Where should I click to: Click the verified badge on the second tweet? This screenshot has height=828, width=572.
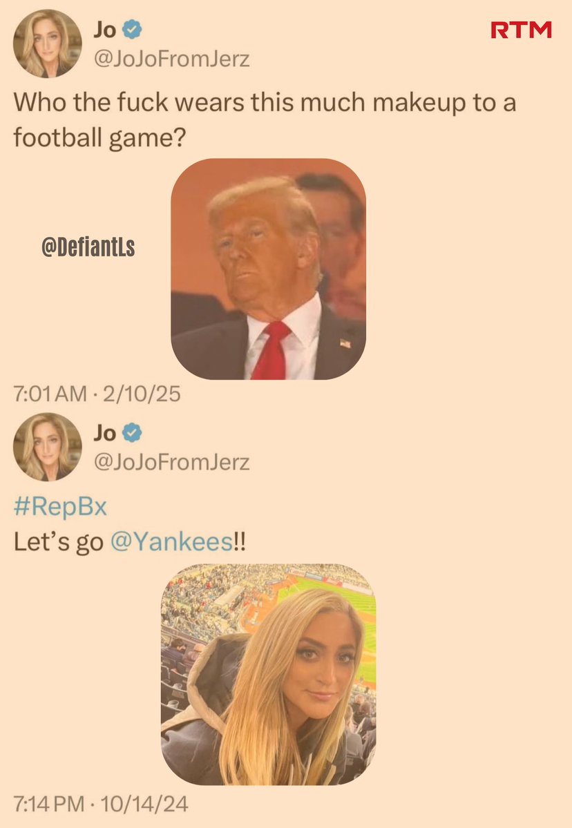[x=132, y=432]
